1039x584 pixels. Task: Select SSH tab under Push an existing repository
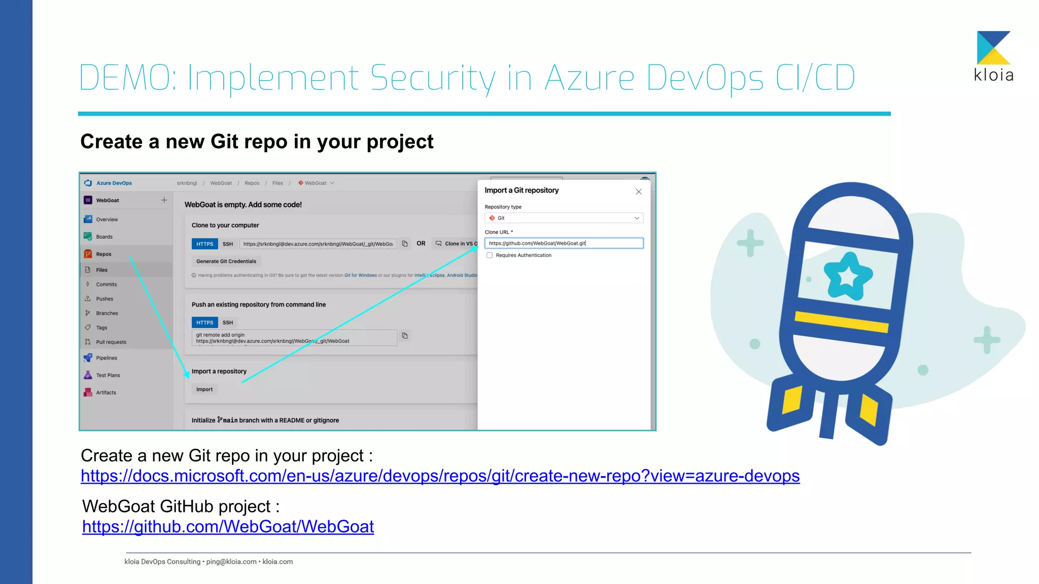click(x=228, y=322)
